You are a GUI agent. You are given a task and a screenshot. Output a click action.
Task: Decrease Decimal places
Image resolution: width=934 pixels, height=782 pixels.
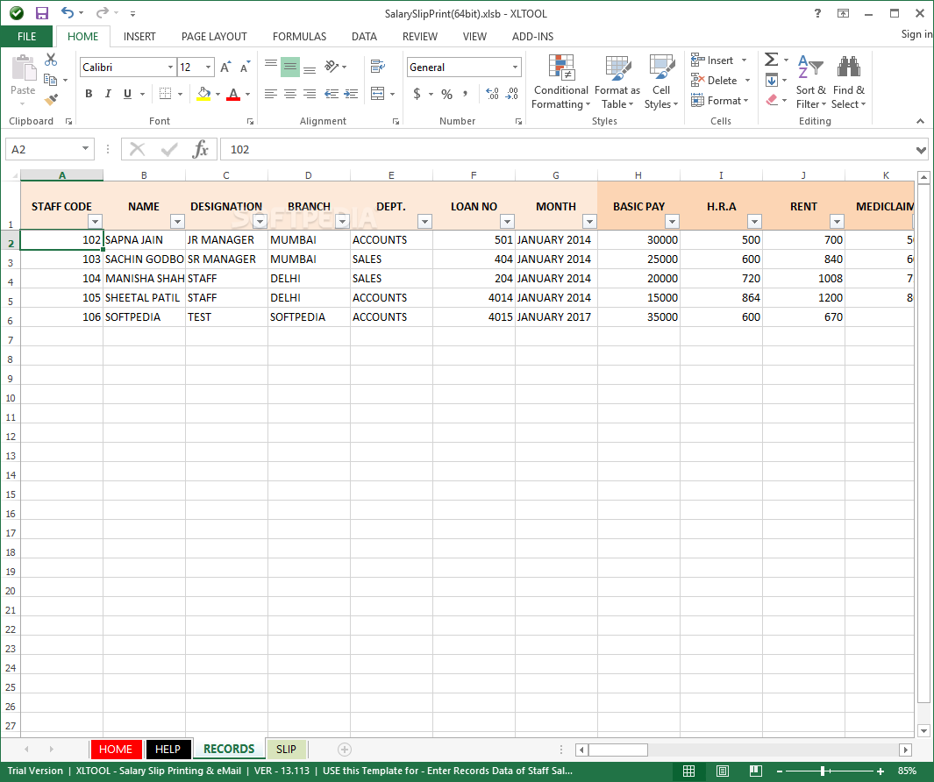pyautogui.click(x=511, y=94)
